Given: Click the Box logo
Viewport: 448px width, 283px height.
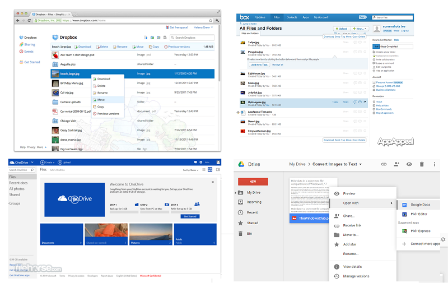Looking at the screenshot, I should tap(244, 17).
